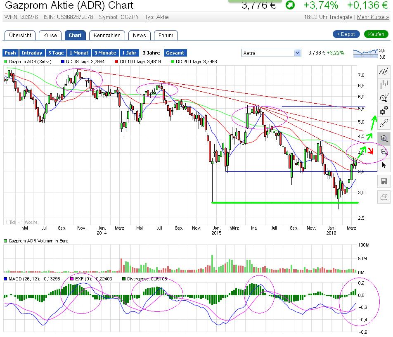Viewport: 393px width, 337px height.
Task: Select the pointer cursor tool
Action: [x=384, y=165]
